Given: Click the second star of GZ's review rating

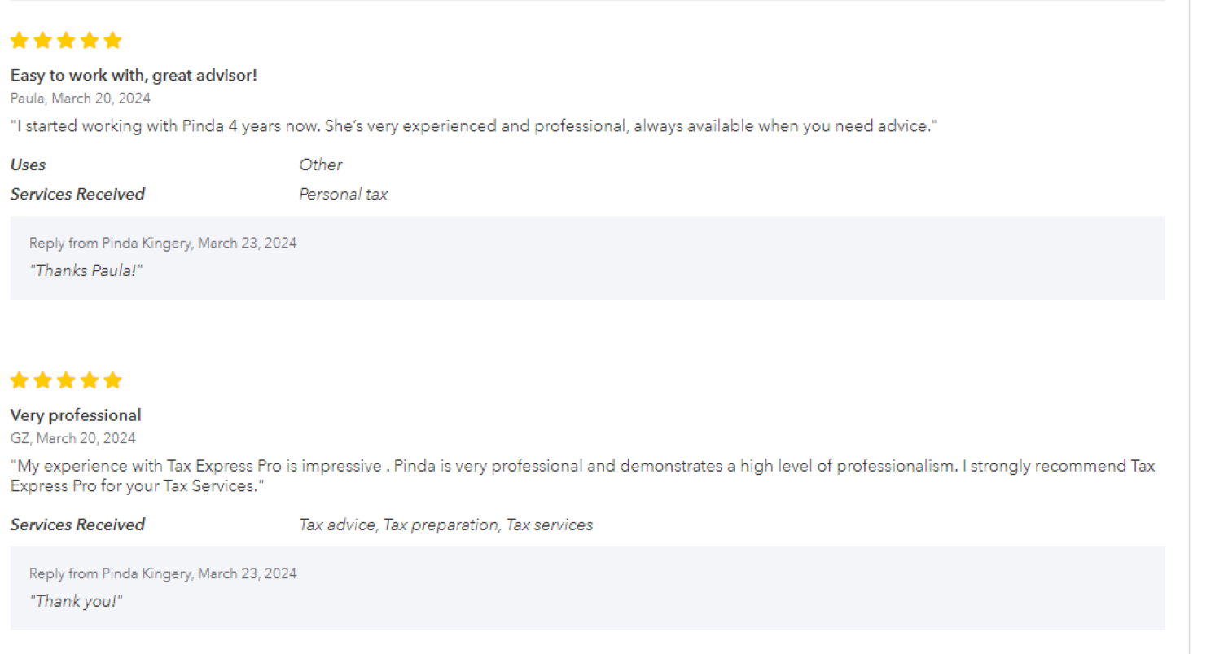Looking at the screenshot, I should (42, 380).
